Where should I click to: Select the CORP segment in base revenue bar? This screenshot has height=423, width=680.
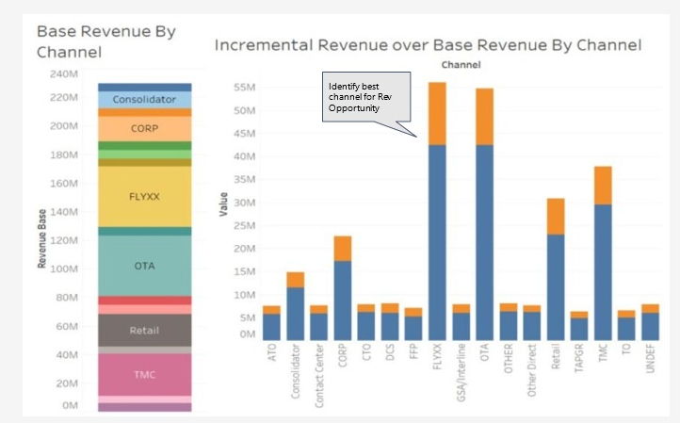coord(144,128)
